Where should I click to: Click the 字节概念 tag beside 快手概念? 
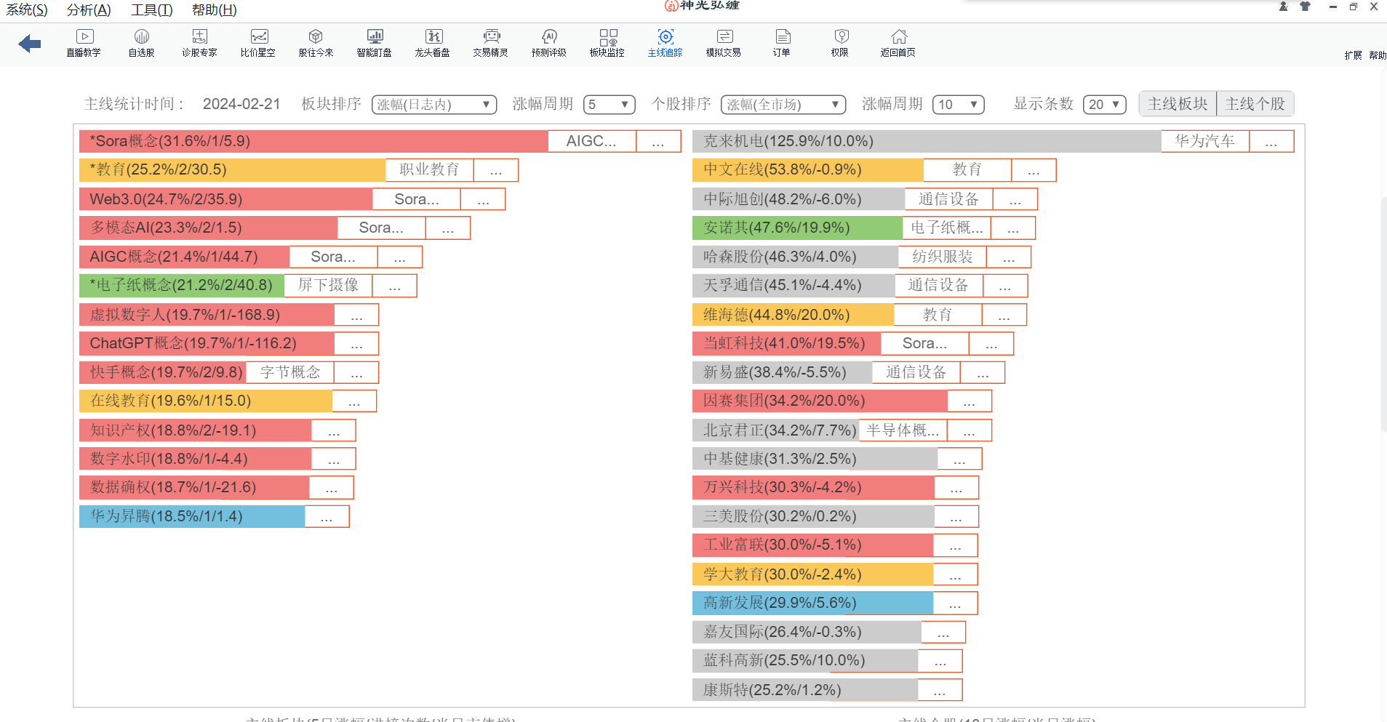(x=290, y=372)
